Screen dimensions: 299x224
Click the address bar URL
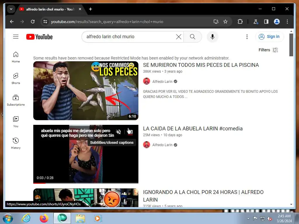pos(107,22)
